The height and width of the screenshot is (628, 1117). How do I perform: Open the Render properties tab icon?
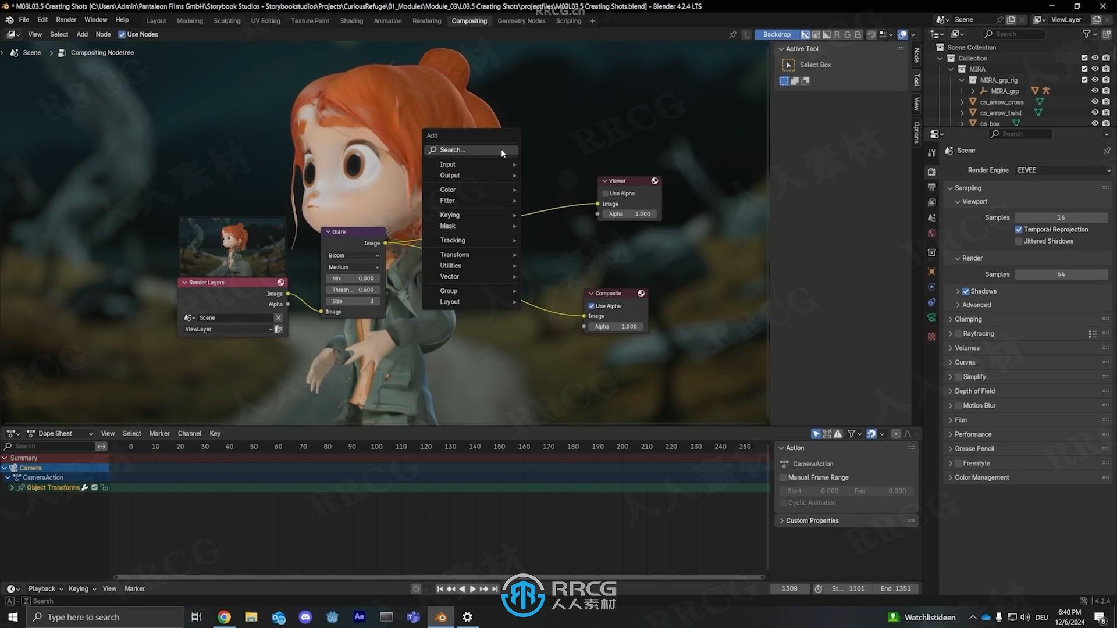point(931,172)
